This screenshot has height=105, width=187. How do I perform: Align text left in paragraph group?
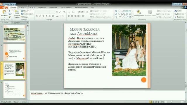pos(69,16)
